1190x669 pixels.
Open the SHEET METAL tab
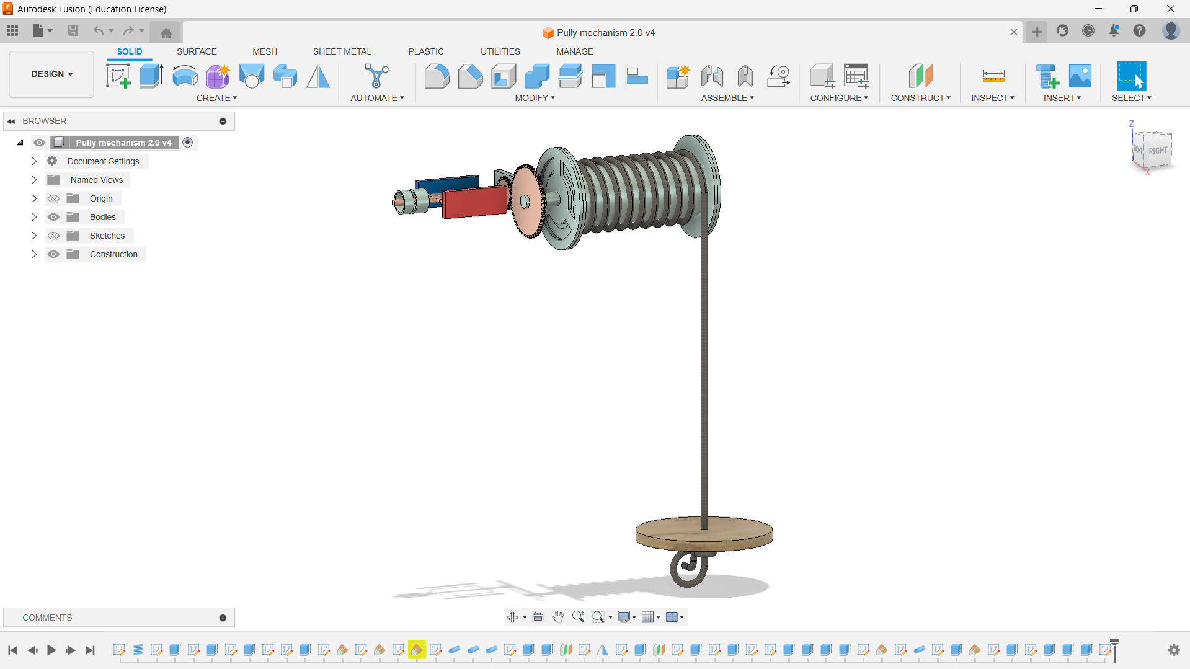point(342,51)
